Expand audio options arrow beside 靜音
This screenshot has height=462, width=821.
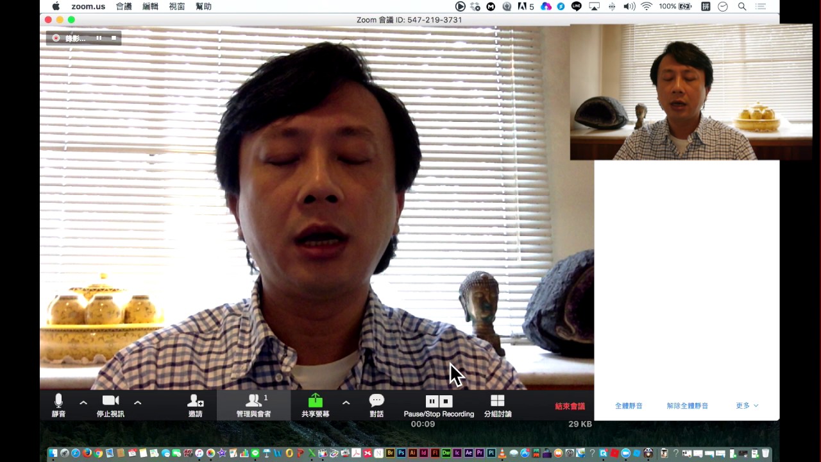(83, 403)
